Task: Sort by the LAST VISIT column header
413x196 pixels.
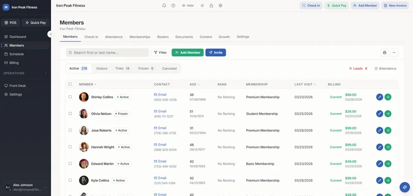Action: pos(305,84)
